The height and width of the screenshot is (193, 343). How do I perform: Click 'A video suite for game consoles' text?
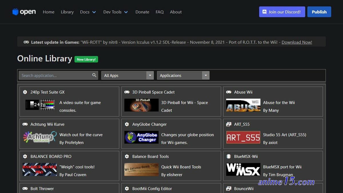click(80, 106)
